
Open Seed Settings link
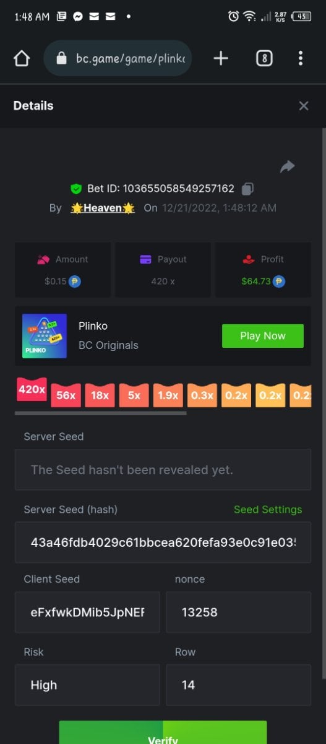pyautogui.click(x=268, y=510)
